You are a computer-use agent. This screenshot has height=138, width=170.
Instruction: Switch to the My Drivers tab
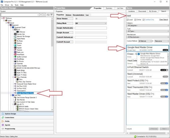(153, 11)
